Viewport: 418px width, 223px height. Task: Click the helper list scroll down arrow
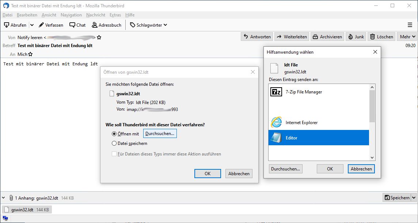pos(372,157)
